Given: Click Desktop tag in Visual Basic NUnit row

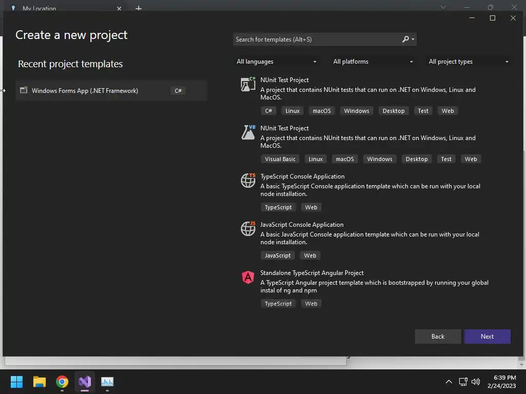Looking at the screenshot, I should [x=417, y=159].
